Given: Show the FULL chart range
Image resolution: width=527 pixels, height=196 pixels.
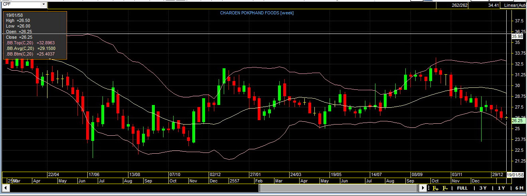Looking at the screenshot, I should tap(462, 188).
